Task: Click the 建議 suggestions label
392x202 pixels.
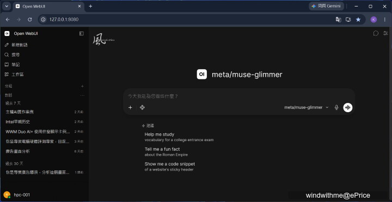Action: pyautogui.click(x=150, y=126)
